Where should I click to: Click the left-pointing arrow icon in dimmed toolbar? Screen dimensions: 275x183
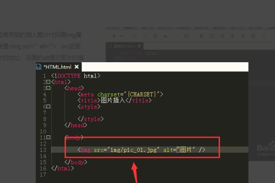[x=243, y=36]
